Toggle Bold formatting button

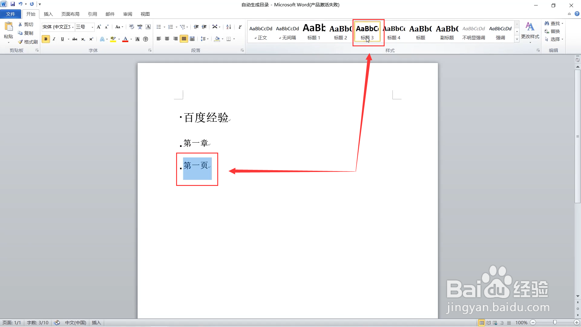pos(46,39)
